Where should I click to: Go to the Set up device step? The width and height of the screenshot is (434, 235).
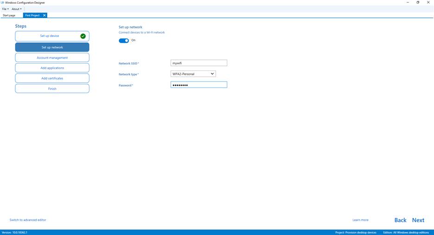click(x=52, y=36)
